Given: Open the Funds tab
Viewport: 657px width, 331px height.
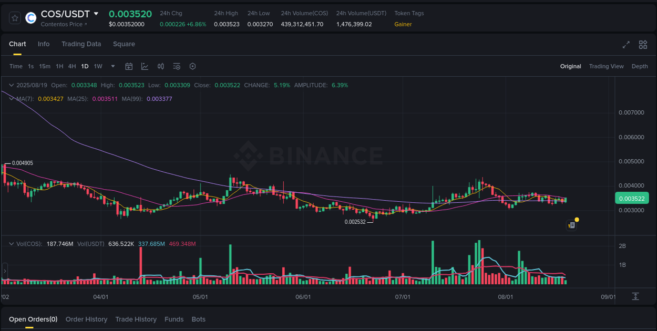Looking at the screenshot, I should (174, 319).
